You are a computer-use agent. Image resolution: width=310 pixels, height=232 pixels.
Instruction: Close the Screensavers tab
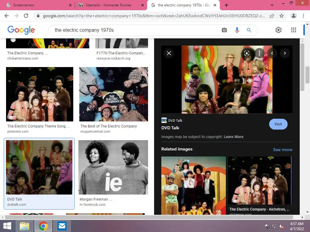pos(70,5)
